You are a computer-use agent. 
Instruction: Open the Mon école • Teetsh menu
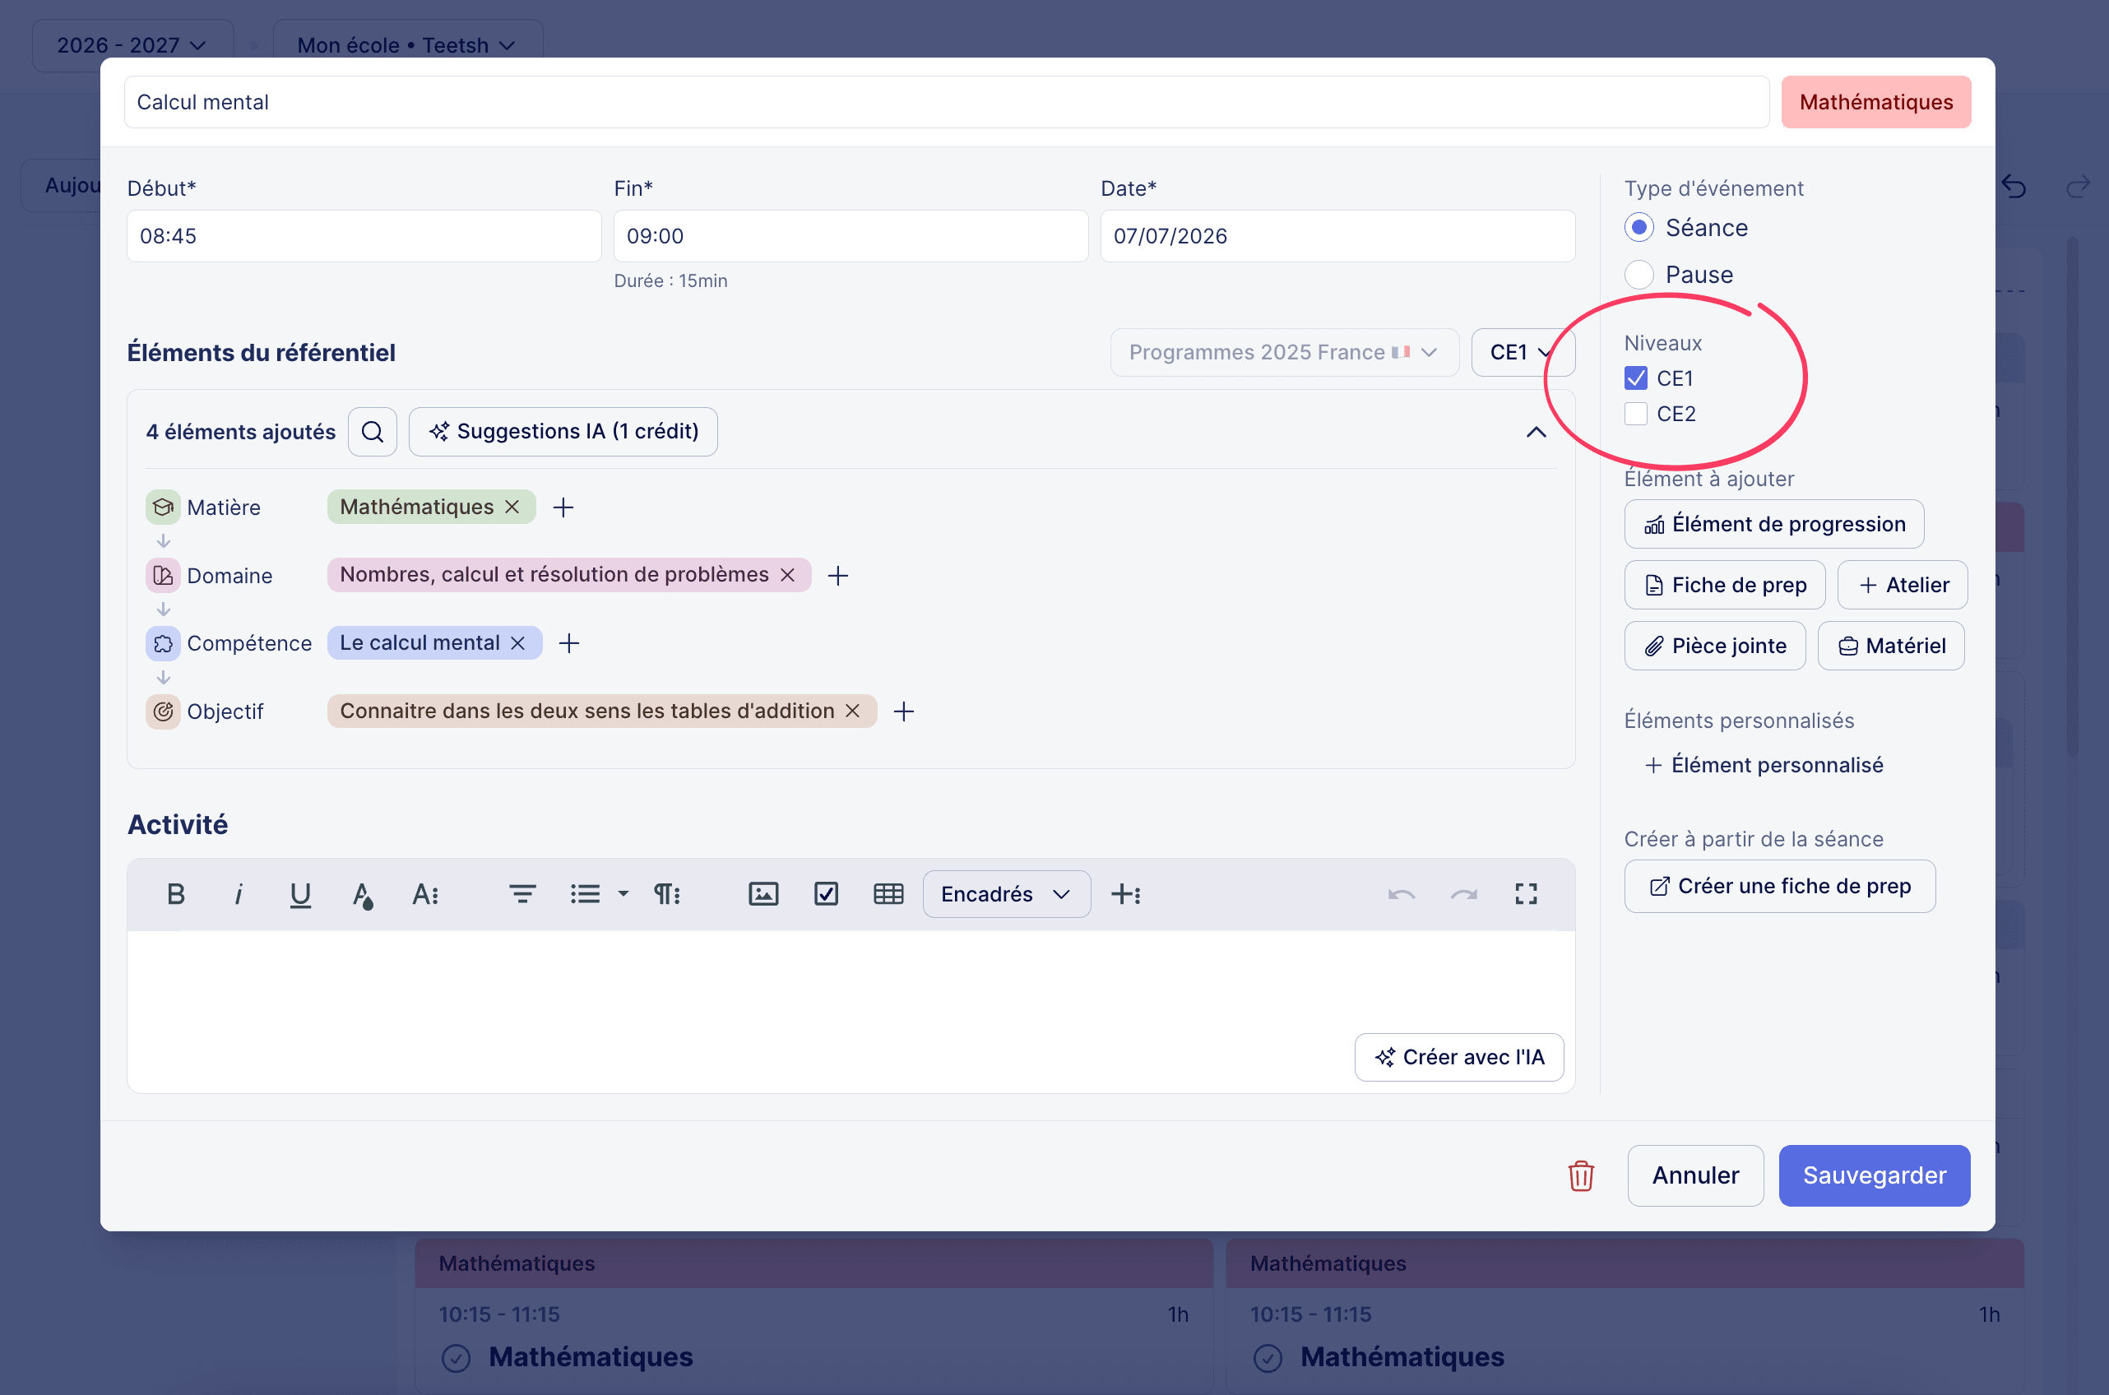[x=407, y=44]
